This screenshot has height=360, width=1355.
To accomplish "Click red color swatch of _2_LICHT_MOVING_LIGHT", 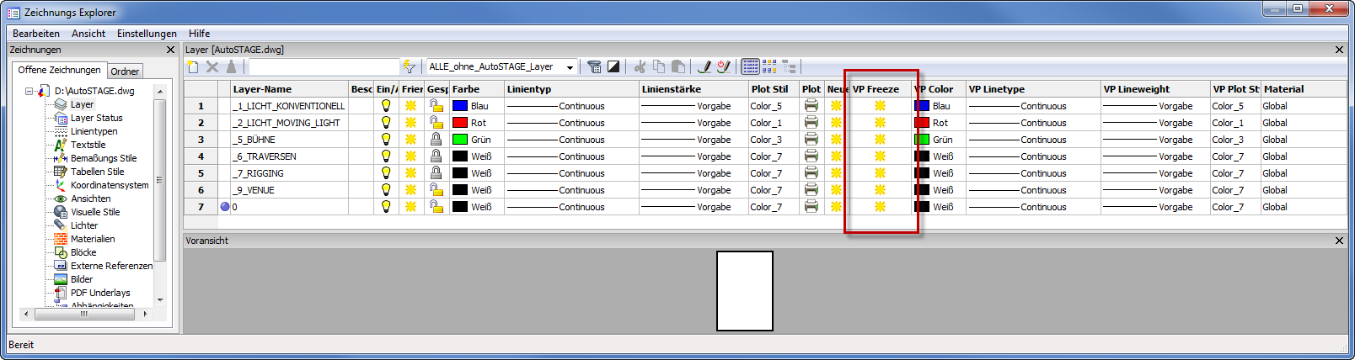I will coord(460,123).
